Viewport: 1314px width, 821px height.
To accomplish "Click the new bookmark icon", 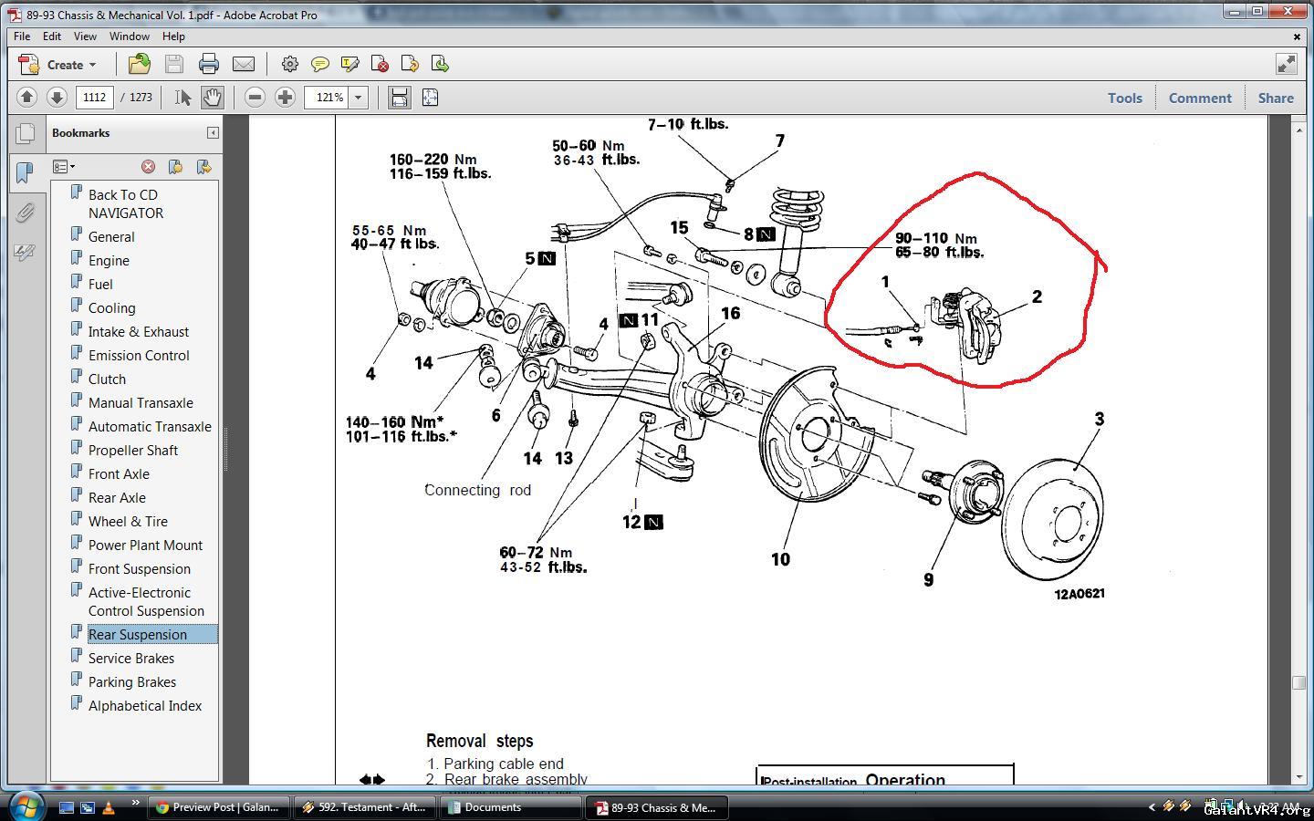I will [175, 167].
